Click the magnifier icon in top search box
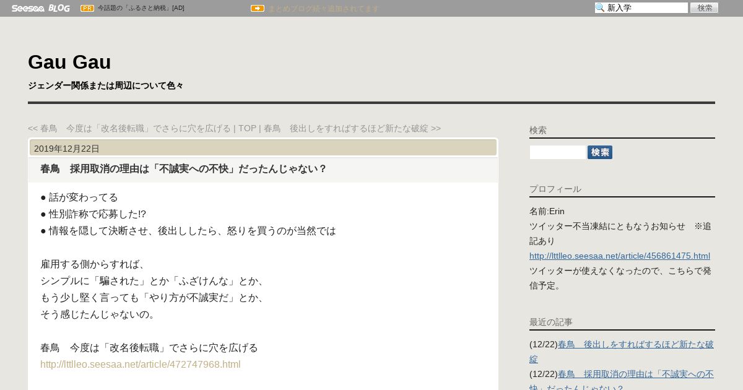 [x=600, y=7]
